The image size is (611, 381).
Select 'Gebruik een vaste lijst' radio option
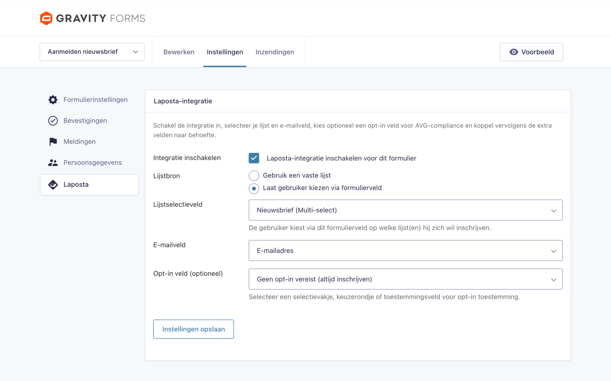tap(254, 176)
